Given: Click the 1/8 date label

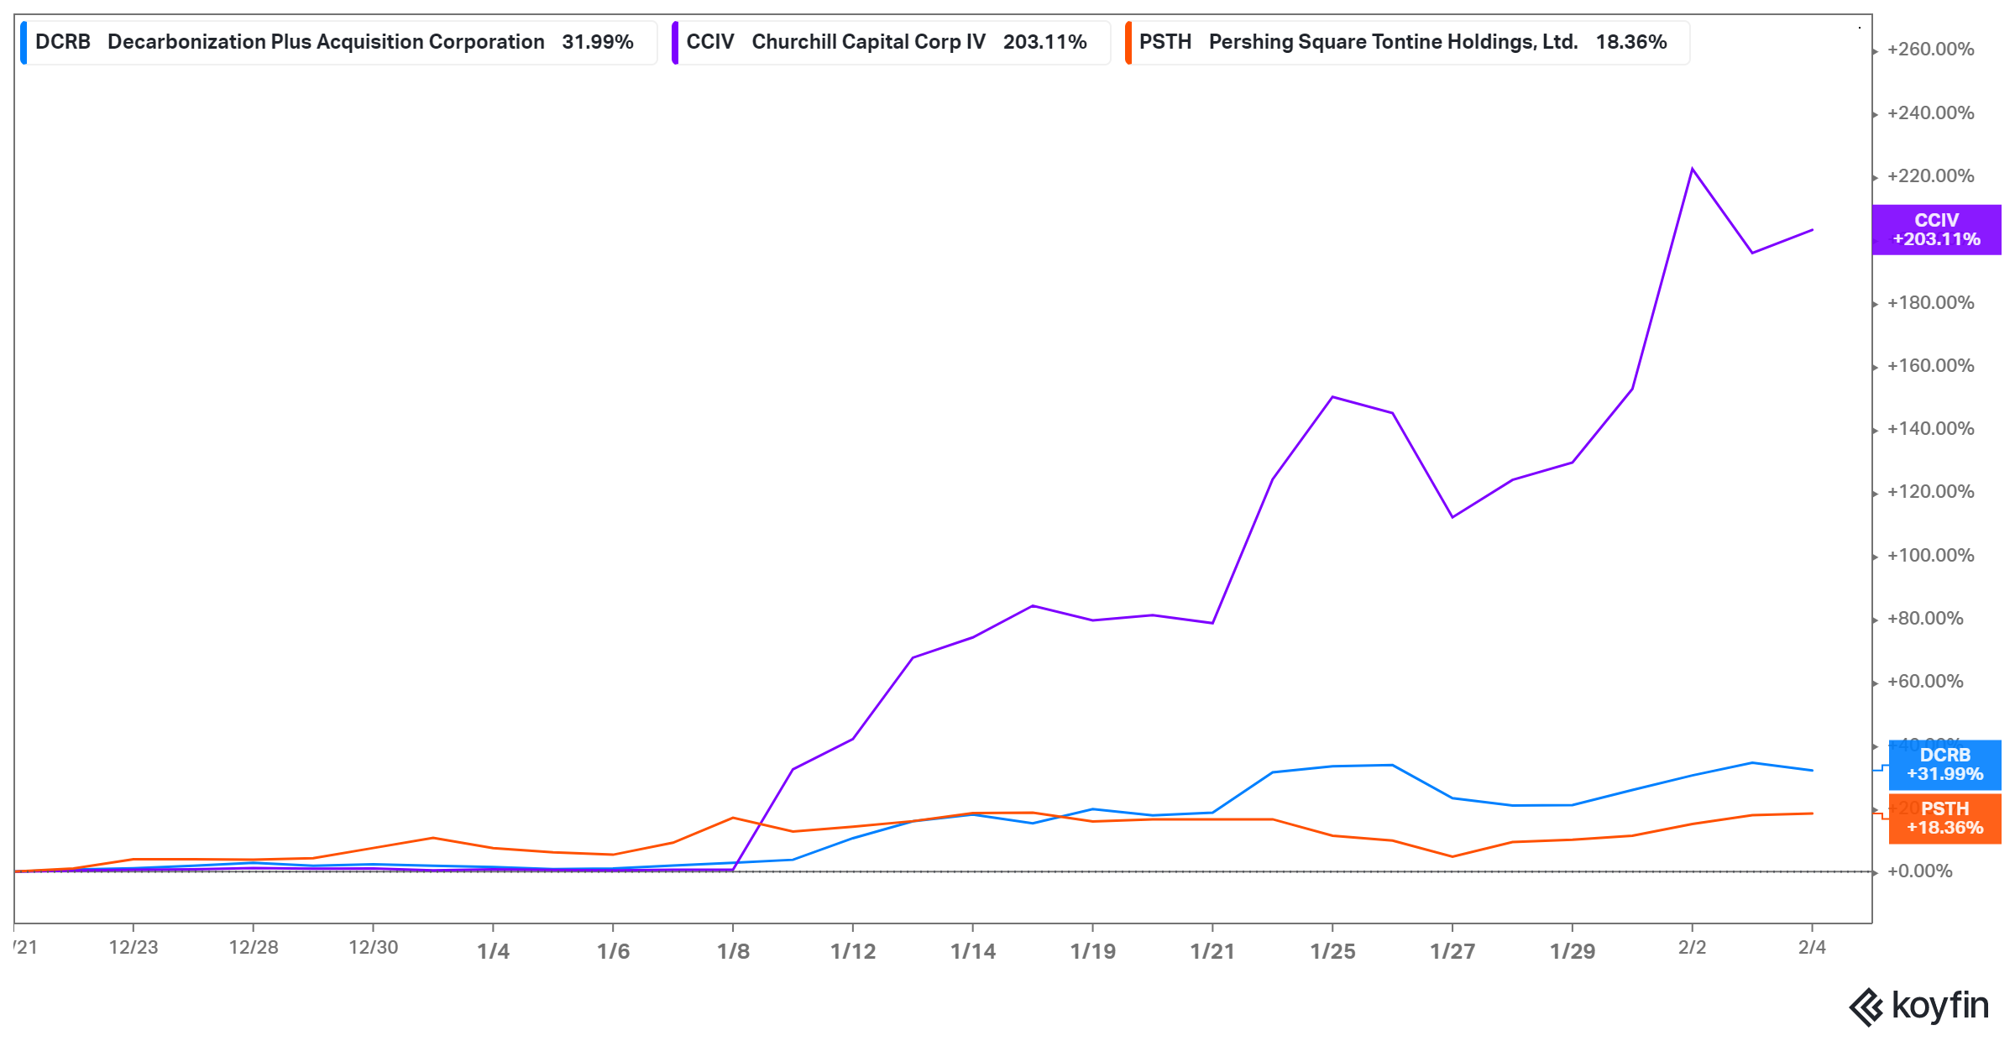Looking at the screenshot, I should [x=733, y=951].
